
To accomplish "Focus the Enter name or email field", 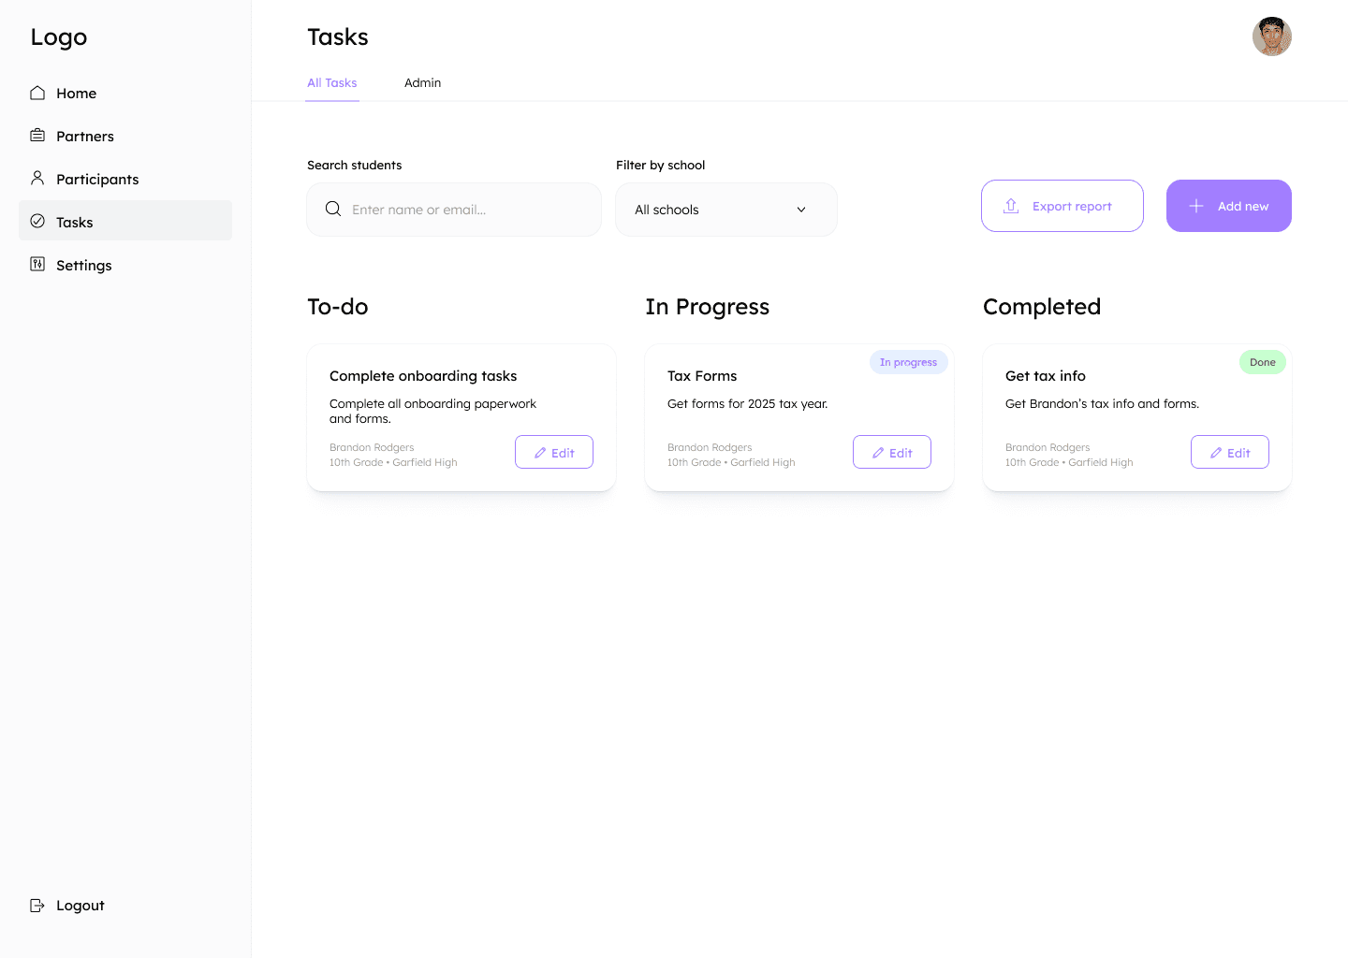I will click(x=454, y=210).
